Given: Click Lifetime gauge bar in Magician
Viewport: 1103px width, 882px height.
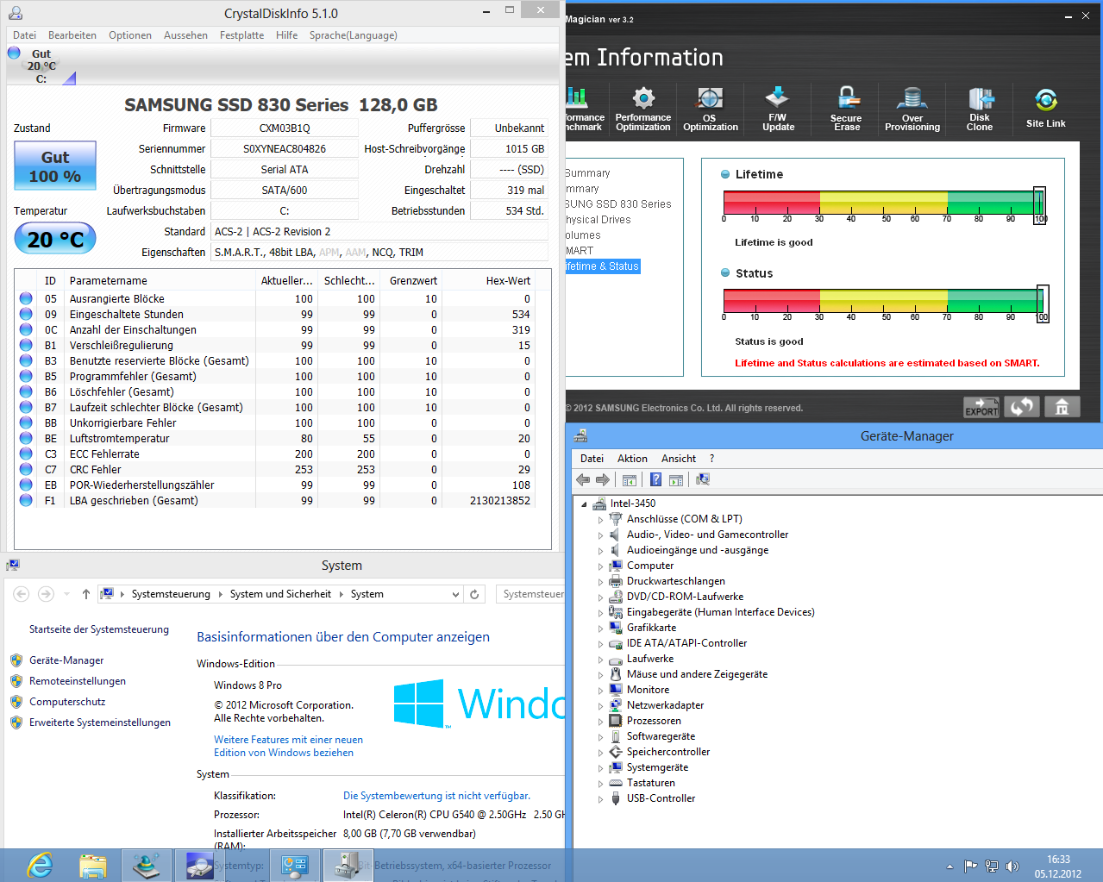Looking at the screenshot, I should (884, 203).
